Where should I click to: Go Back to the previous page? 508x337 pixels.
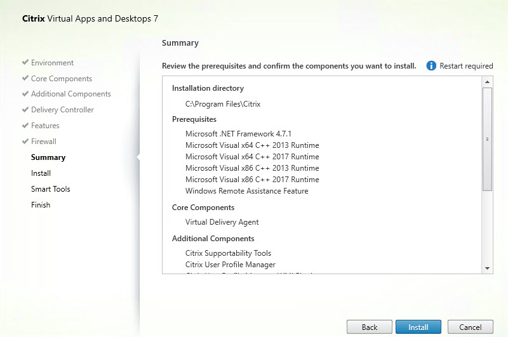point(369,327)
